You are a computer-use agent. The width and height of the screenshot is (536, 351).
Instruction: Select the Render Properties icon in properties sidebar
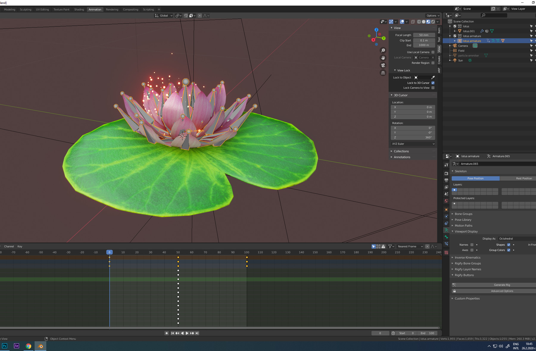click(x=446, y=174)
